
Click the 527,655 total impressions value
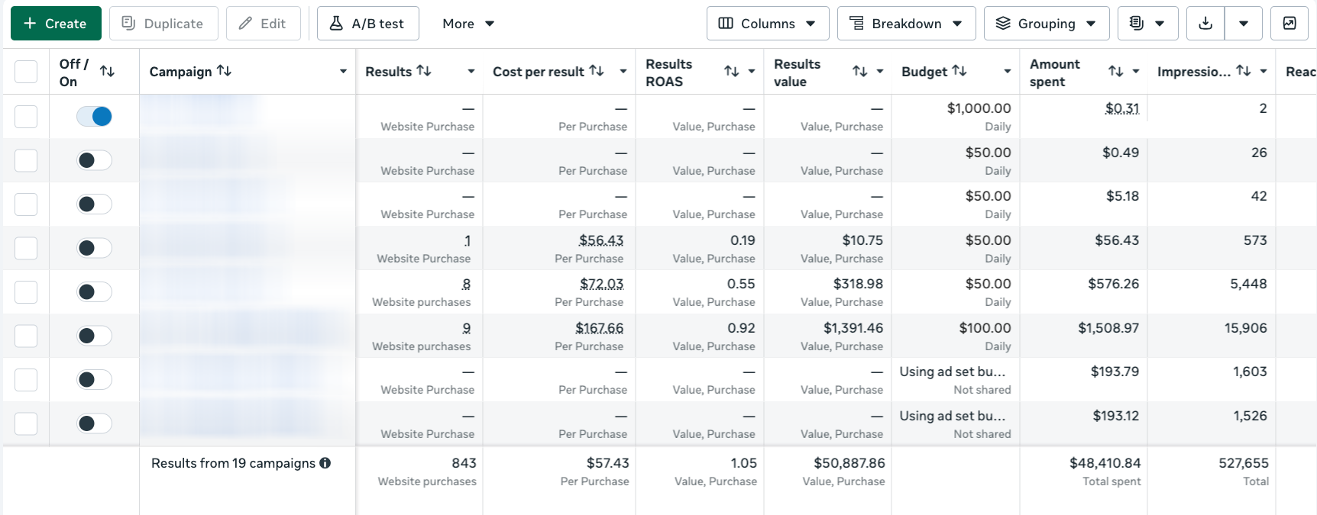pos(1244,463)
